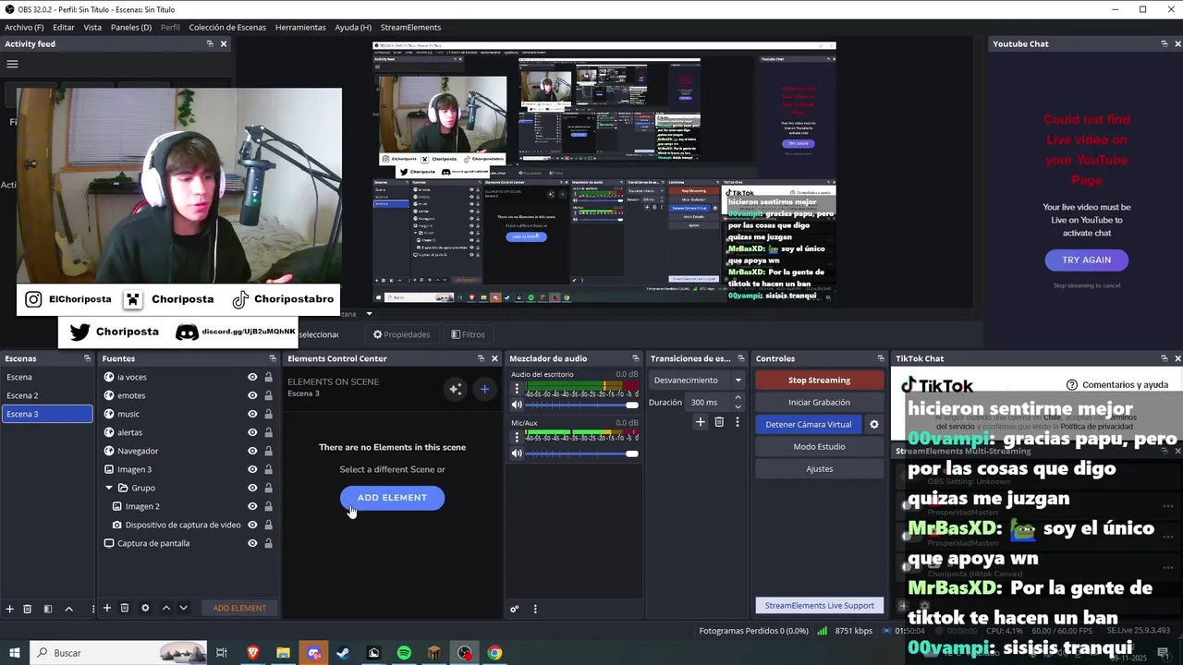Open the Editar menu
Screen dimensions: 1183x665
tap(64, 27)
